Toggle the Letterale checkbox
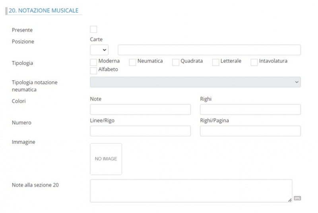The image size is (318, 213). pyautogui.click(x=215, y=62)
